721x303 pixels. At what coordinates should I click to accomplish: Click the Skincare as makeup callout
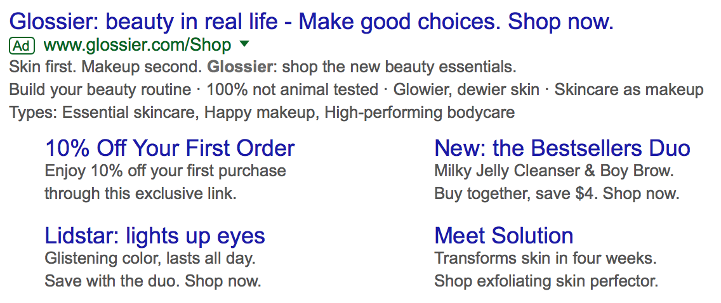[x=629, y=89]
